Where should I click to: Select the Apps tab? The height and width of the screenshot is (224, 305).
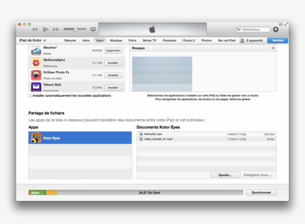(x=100, y=40)
